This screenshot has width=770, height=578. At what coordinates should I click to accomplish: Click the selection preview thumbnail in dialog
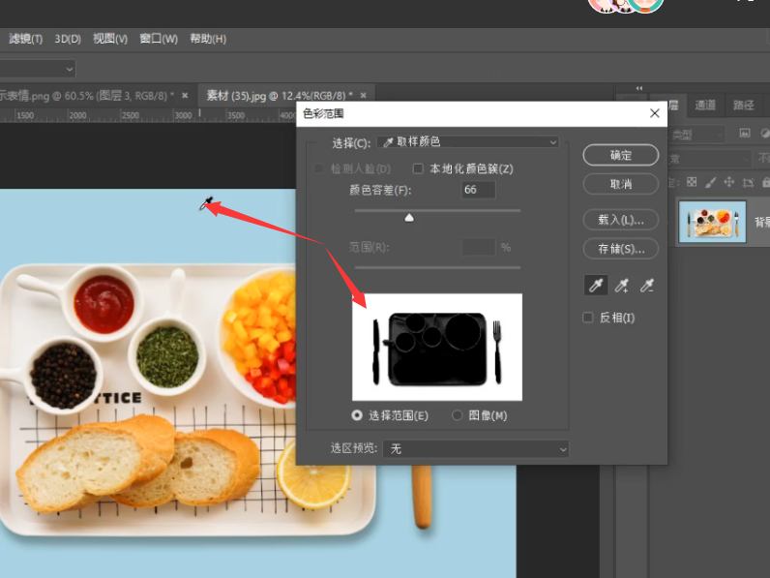tap(437, 347)
